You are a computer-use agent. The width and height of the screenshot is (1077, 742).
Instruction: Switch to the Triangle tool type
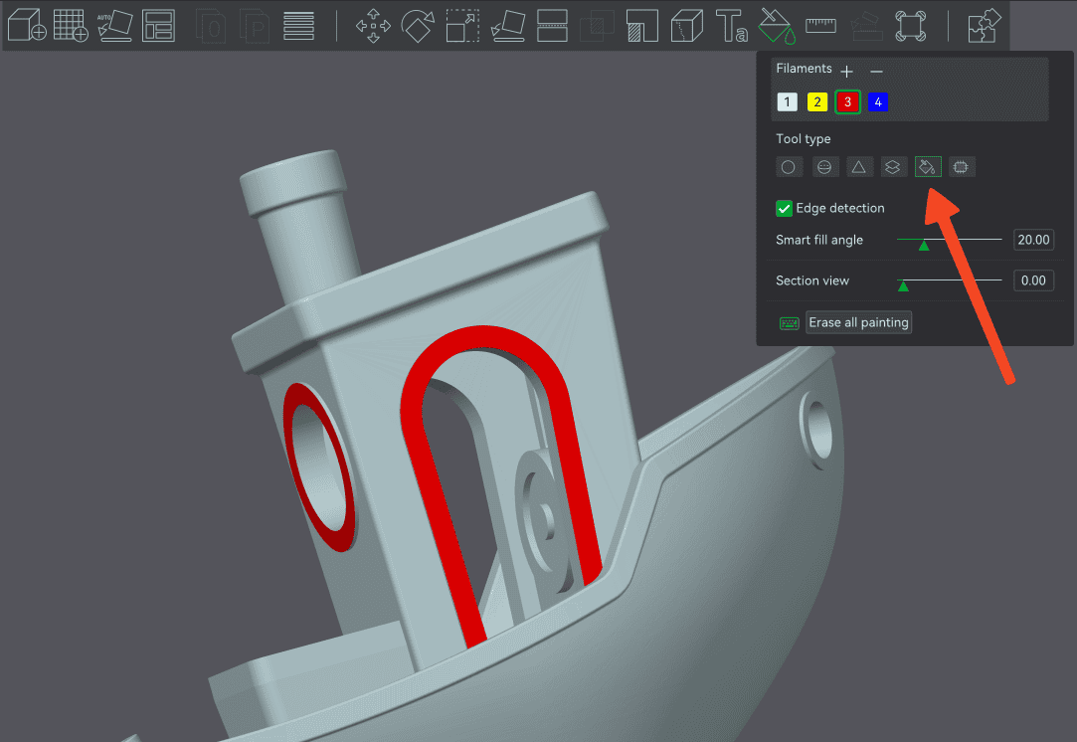(858, 167)
